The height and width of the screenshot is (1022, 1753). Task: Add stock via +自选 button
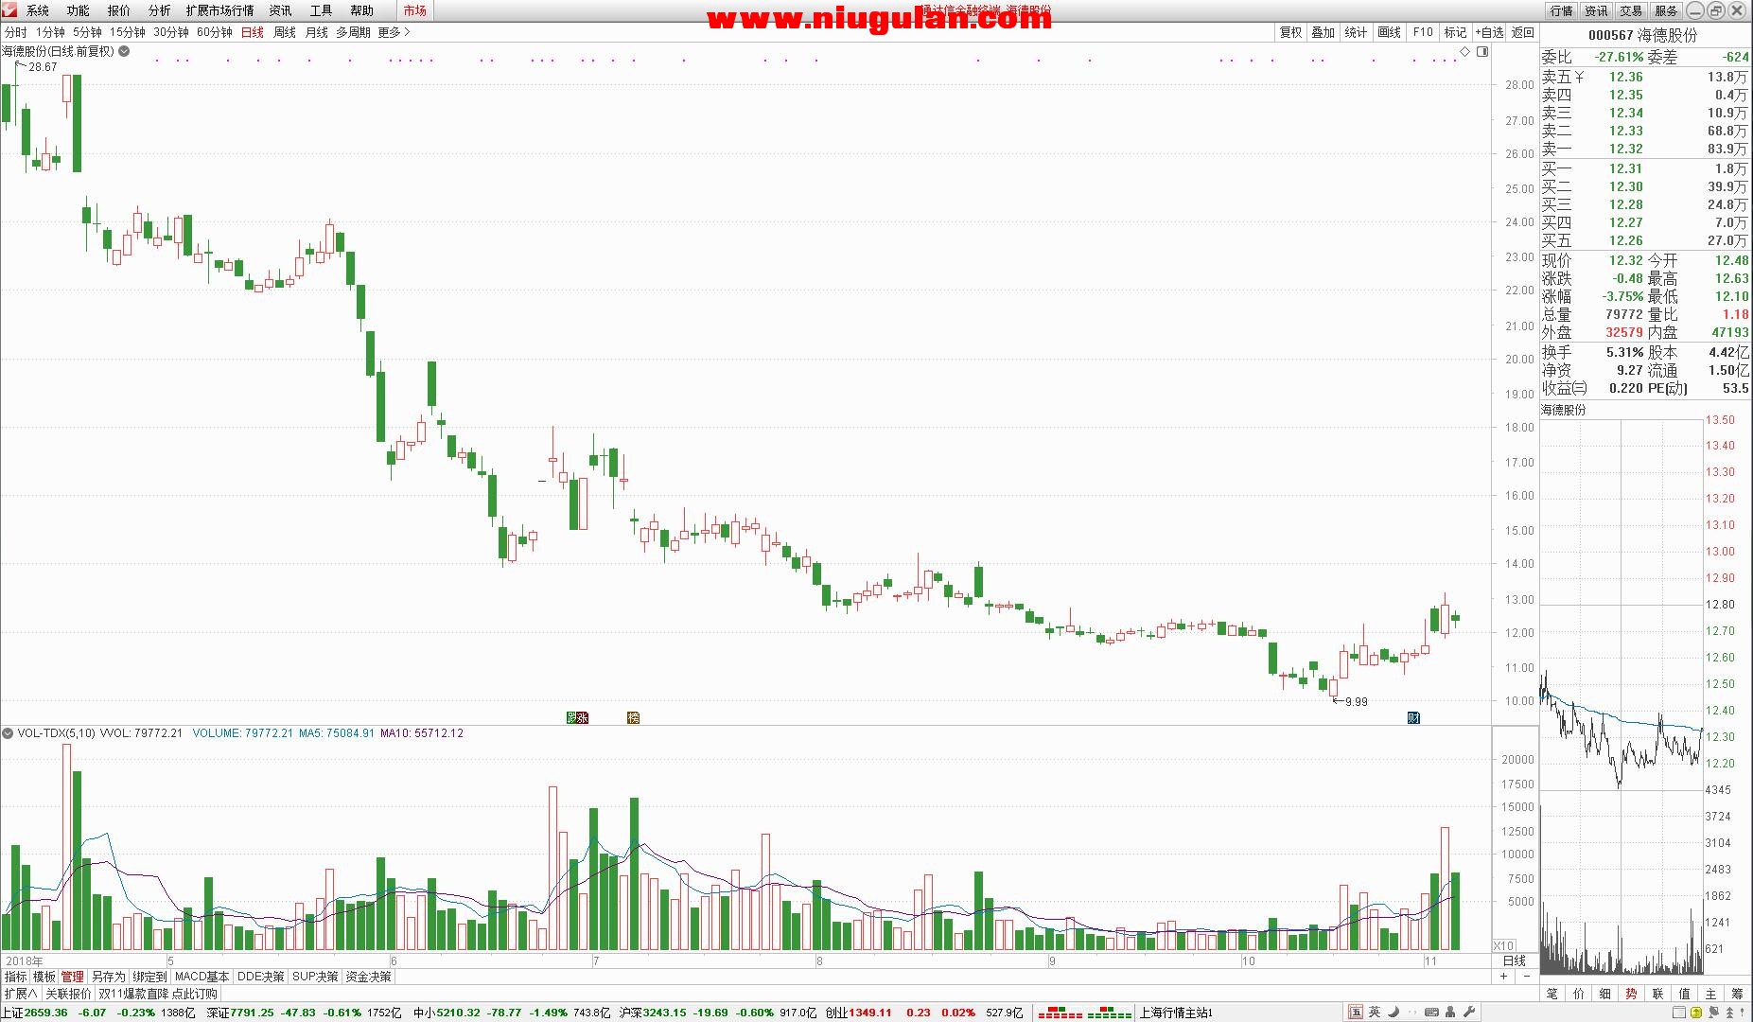[1489, 32]
